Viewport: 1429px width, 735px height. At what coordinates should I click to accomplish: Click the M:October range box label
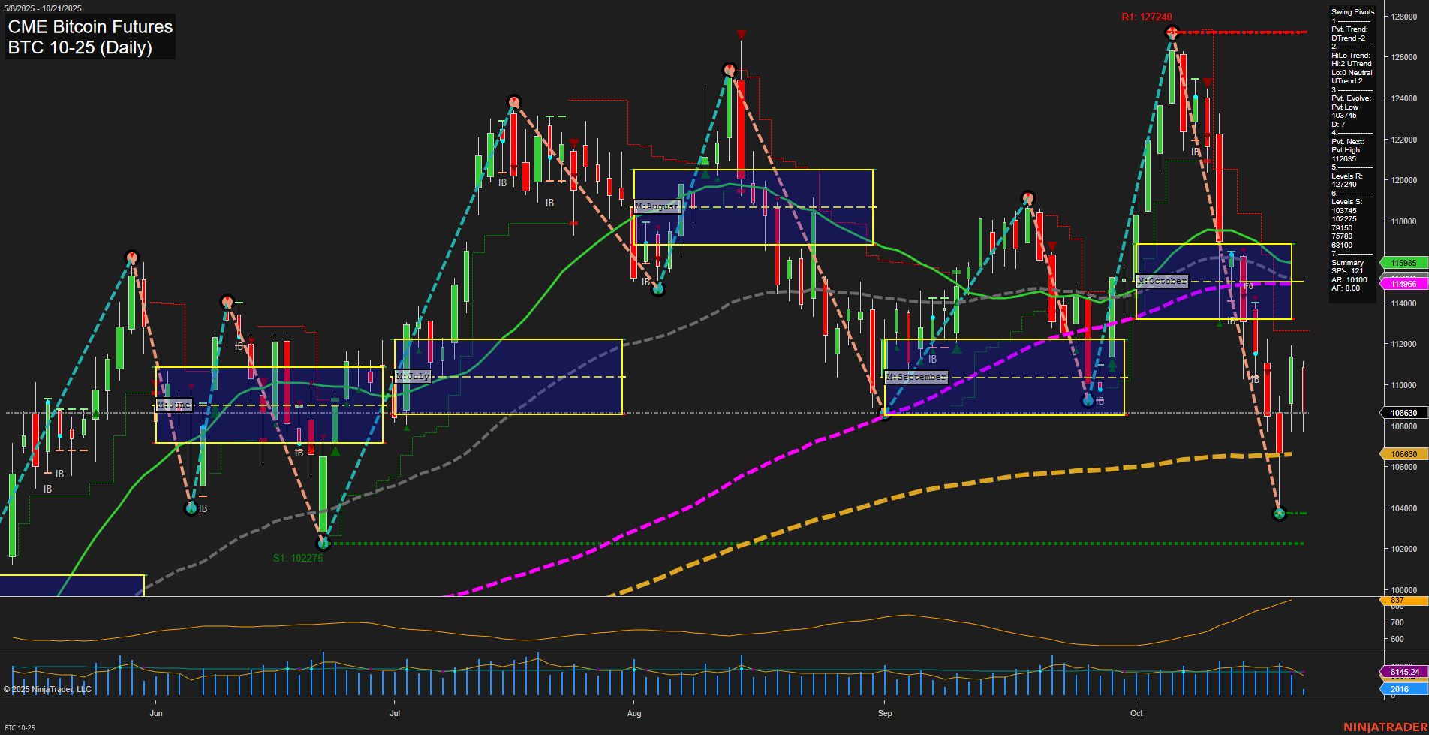1162,281
